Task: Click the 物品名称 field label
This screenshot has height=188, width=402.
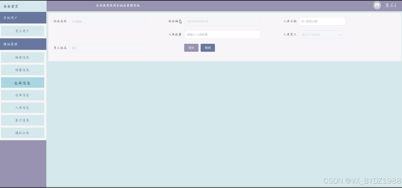Action: point(60,21)
